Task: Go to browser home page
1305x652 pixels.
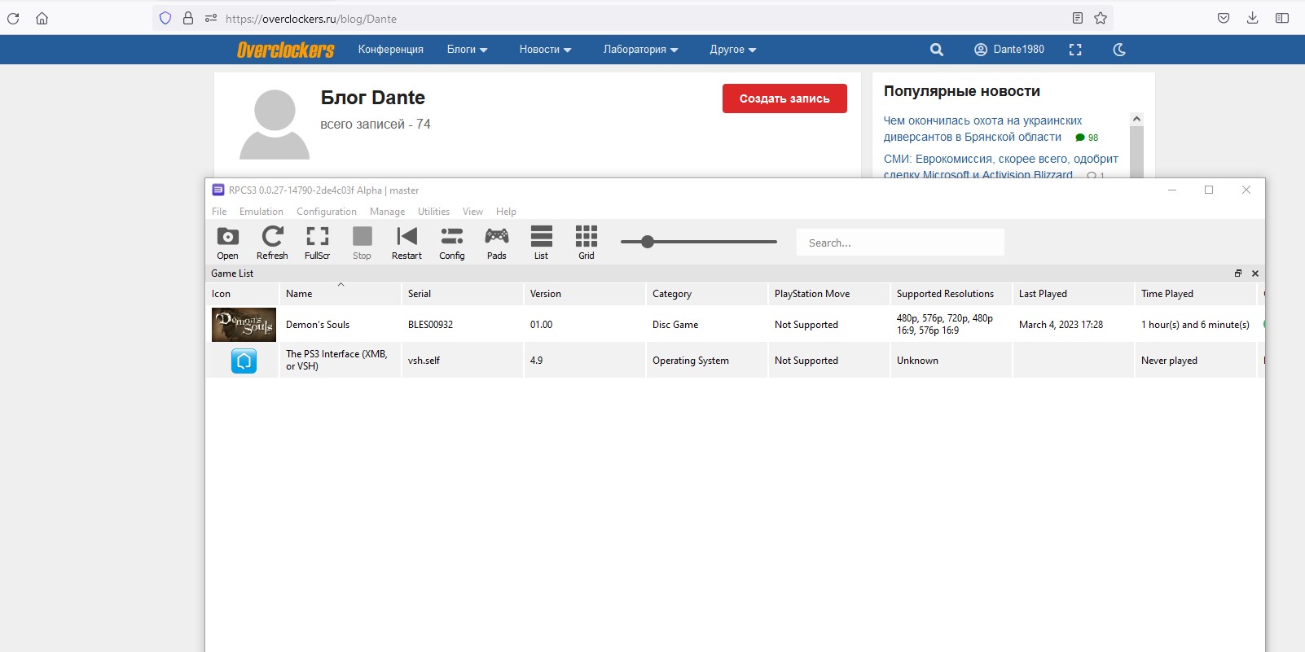Action: click(42, 18)
